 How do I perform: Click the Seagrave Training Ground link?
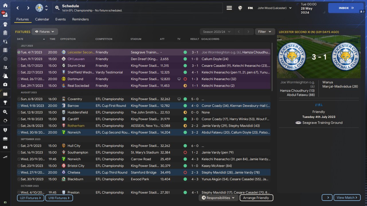[323, 123]
